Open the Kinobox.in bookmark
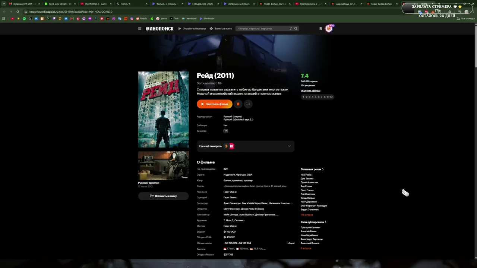 [x=207, y=19]
